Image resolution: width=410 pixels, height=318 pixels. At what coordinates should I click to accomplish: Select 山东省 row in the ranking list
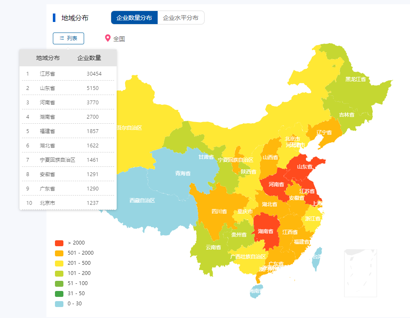68,88
